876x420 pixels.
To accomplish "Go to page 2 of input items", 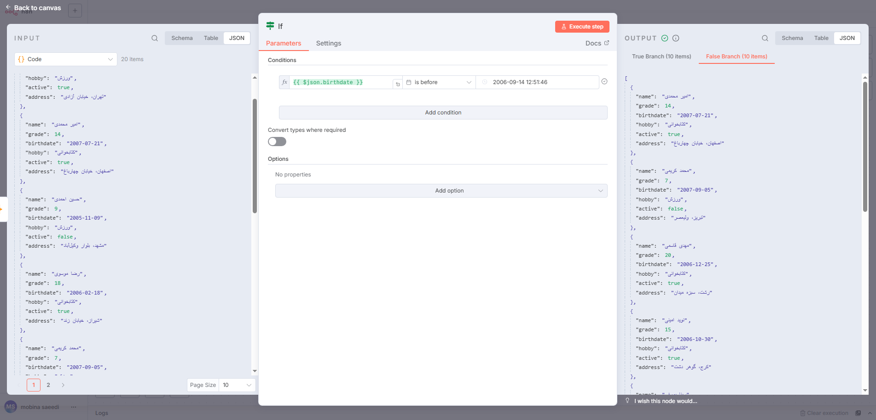I will (x=48, y=385).
